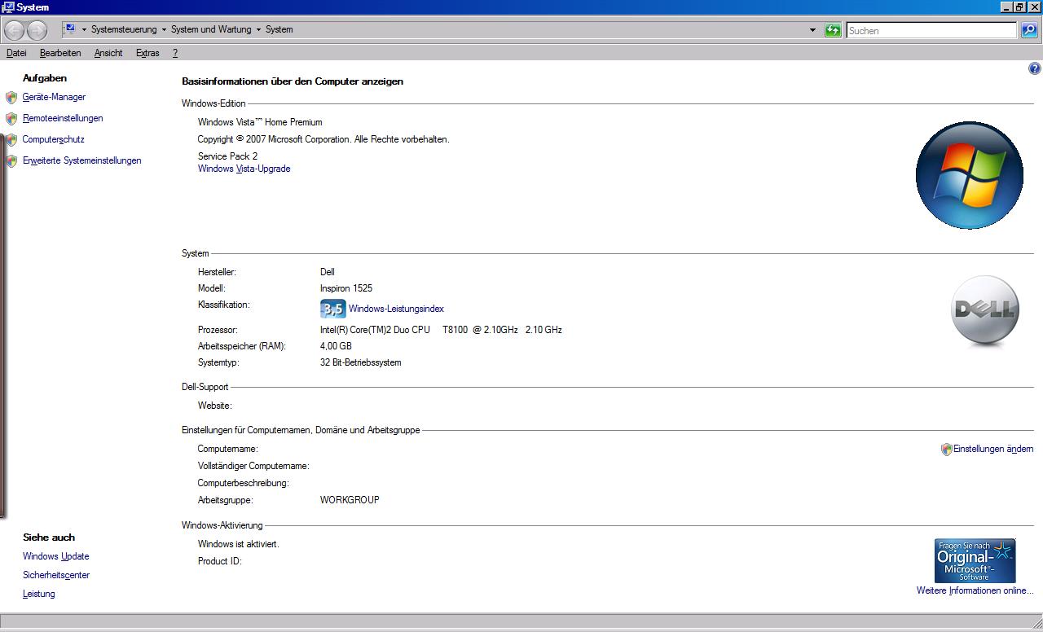Click the Original Microsoft Software badge
Screen dimensions: 1043x632
coord(975,560)
